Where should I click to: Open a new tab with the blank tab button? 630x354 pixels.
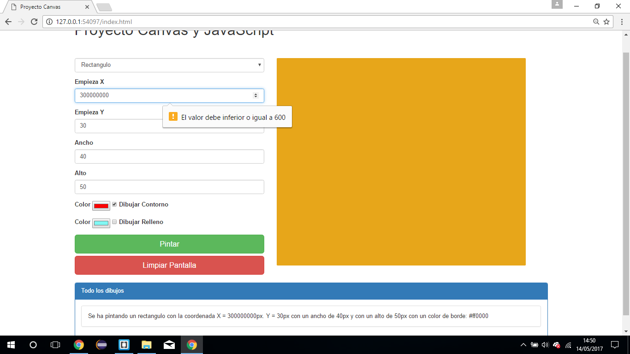[x=104, y=7]
